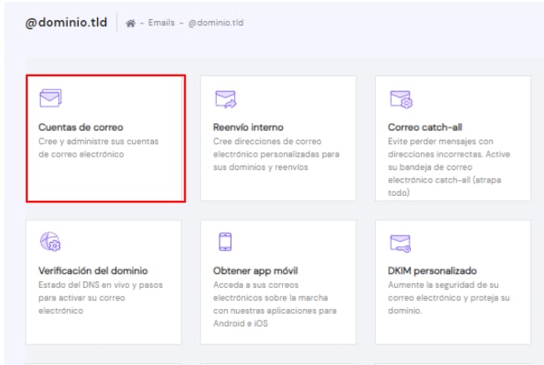Click the home icon in the breadcrumb
This screenshot has height=365, width=544.
point(131,23)
